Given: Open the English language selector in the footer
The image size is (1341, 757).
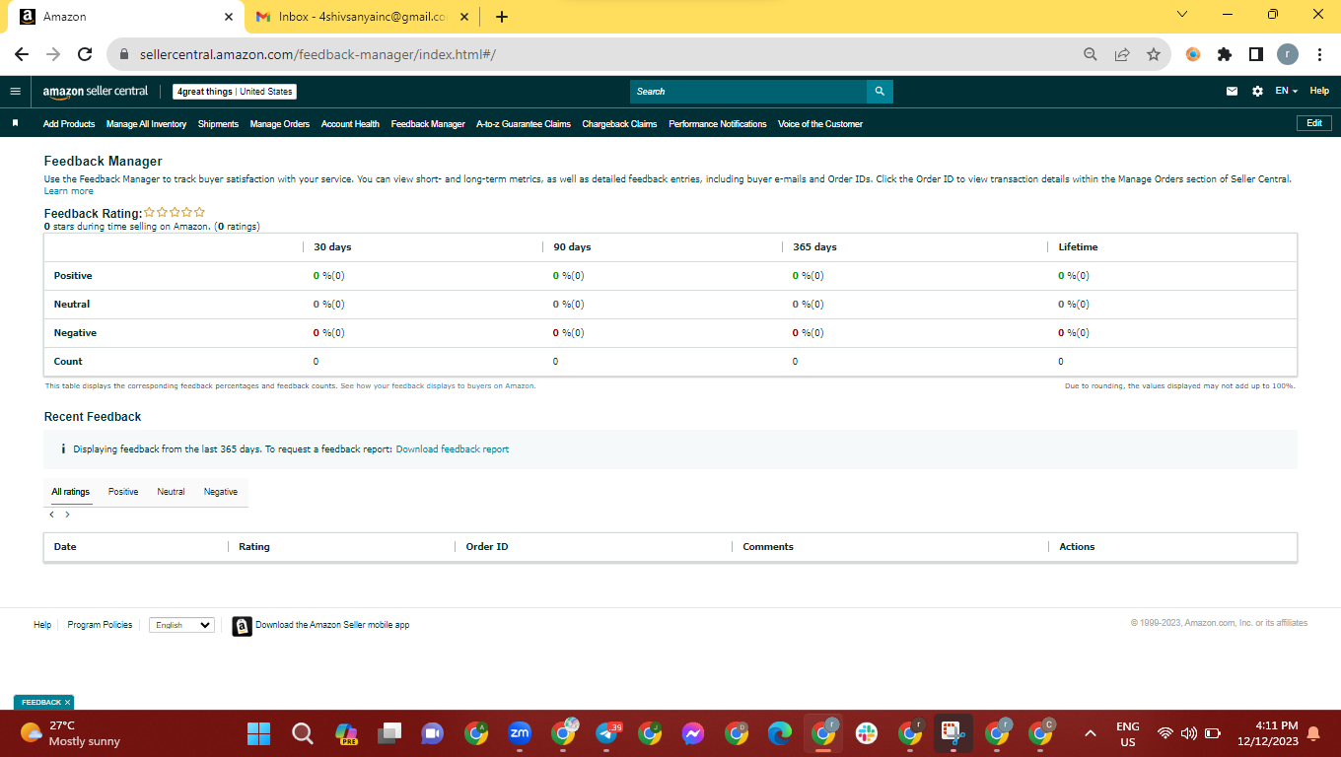Looking at the screenshot, I should pyautogui.click(x=181, y=625).
